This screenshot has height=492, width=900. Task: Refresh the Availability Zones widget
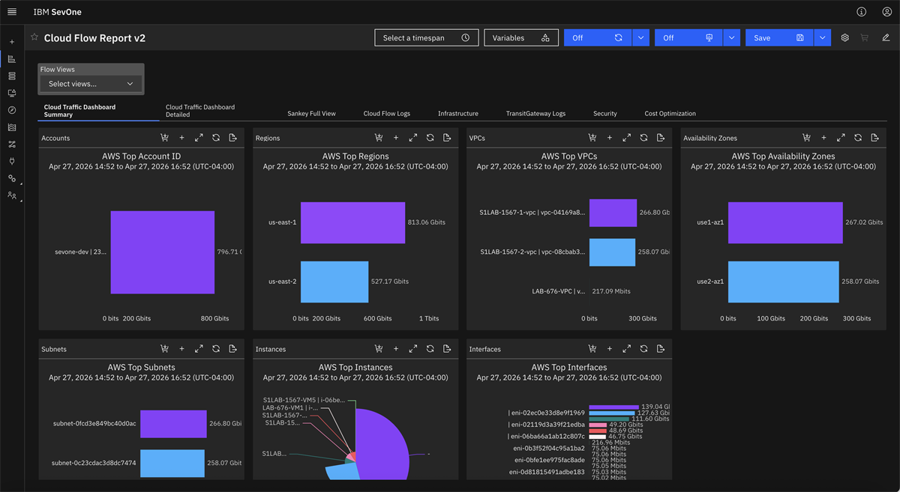point(858,138)
